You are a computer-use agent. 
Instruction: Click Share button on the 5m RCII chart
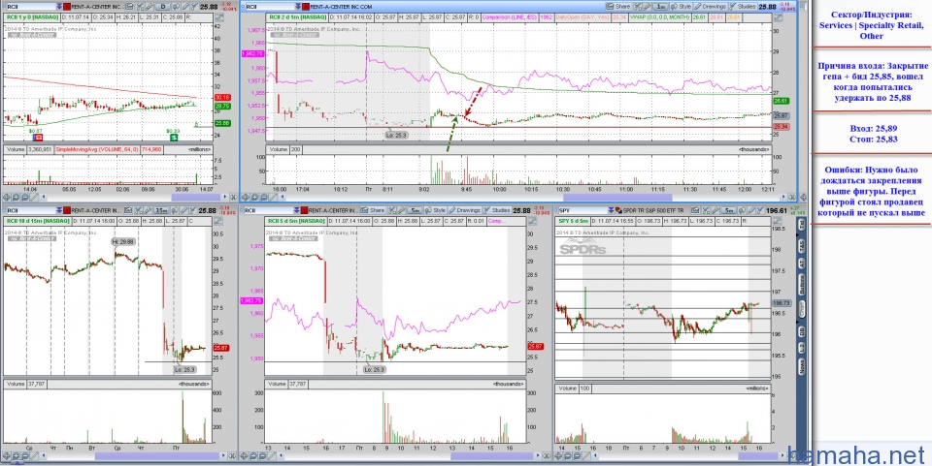[x=373, y=210]
